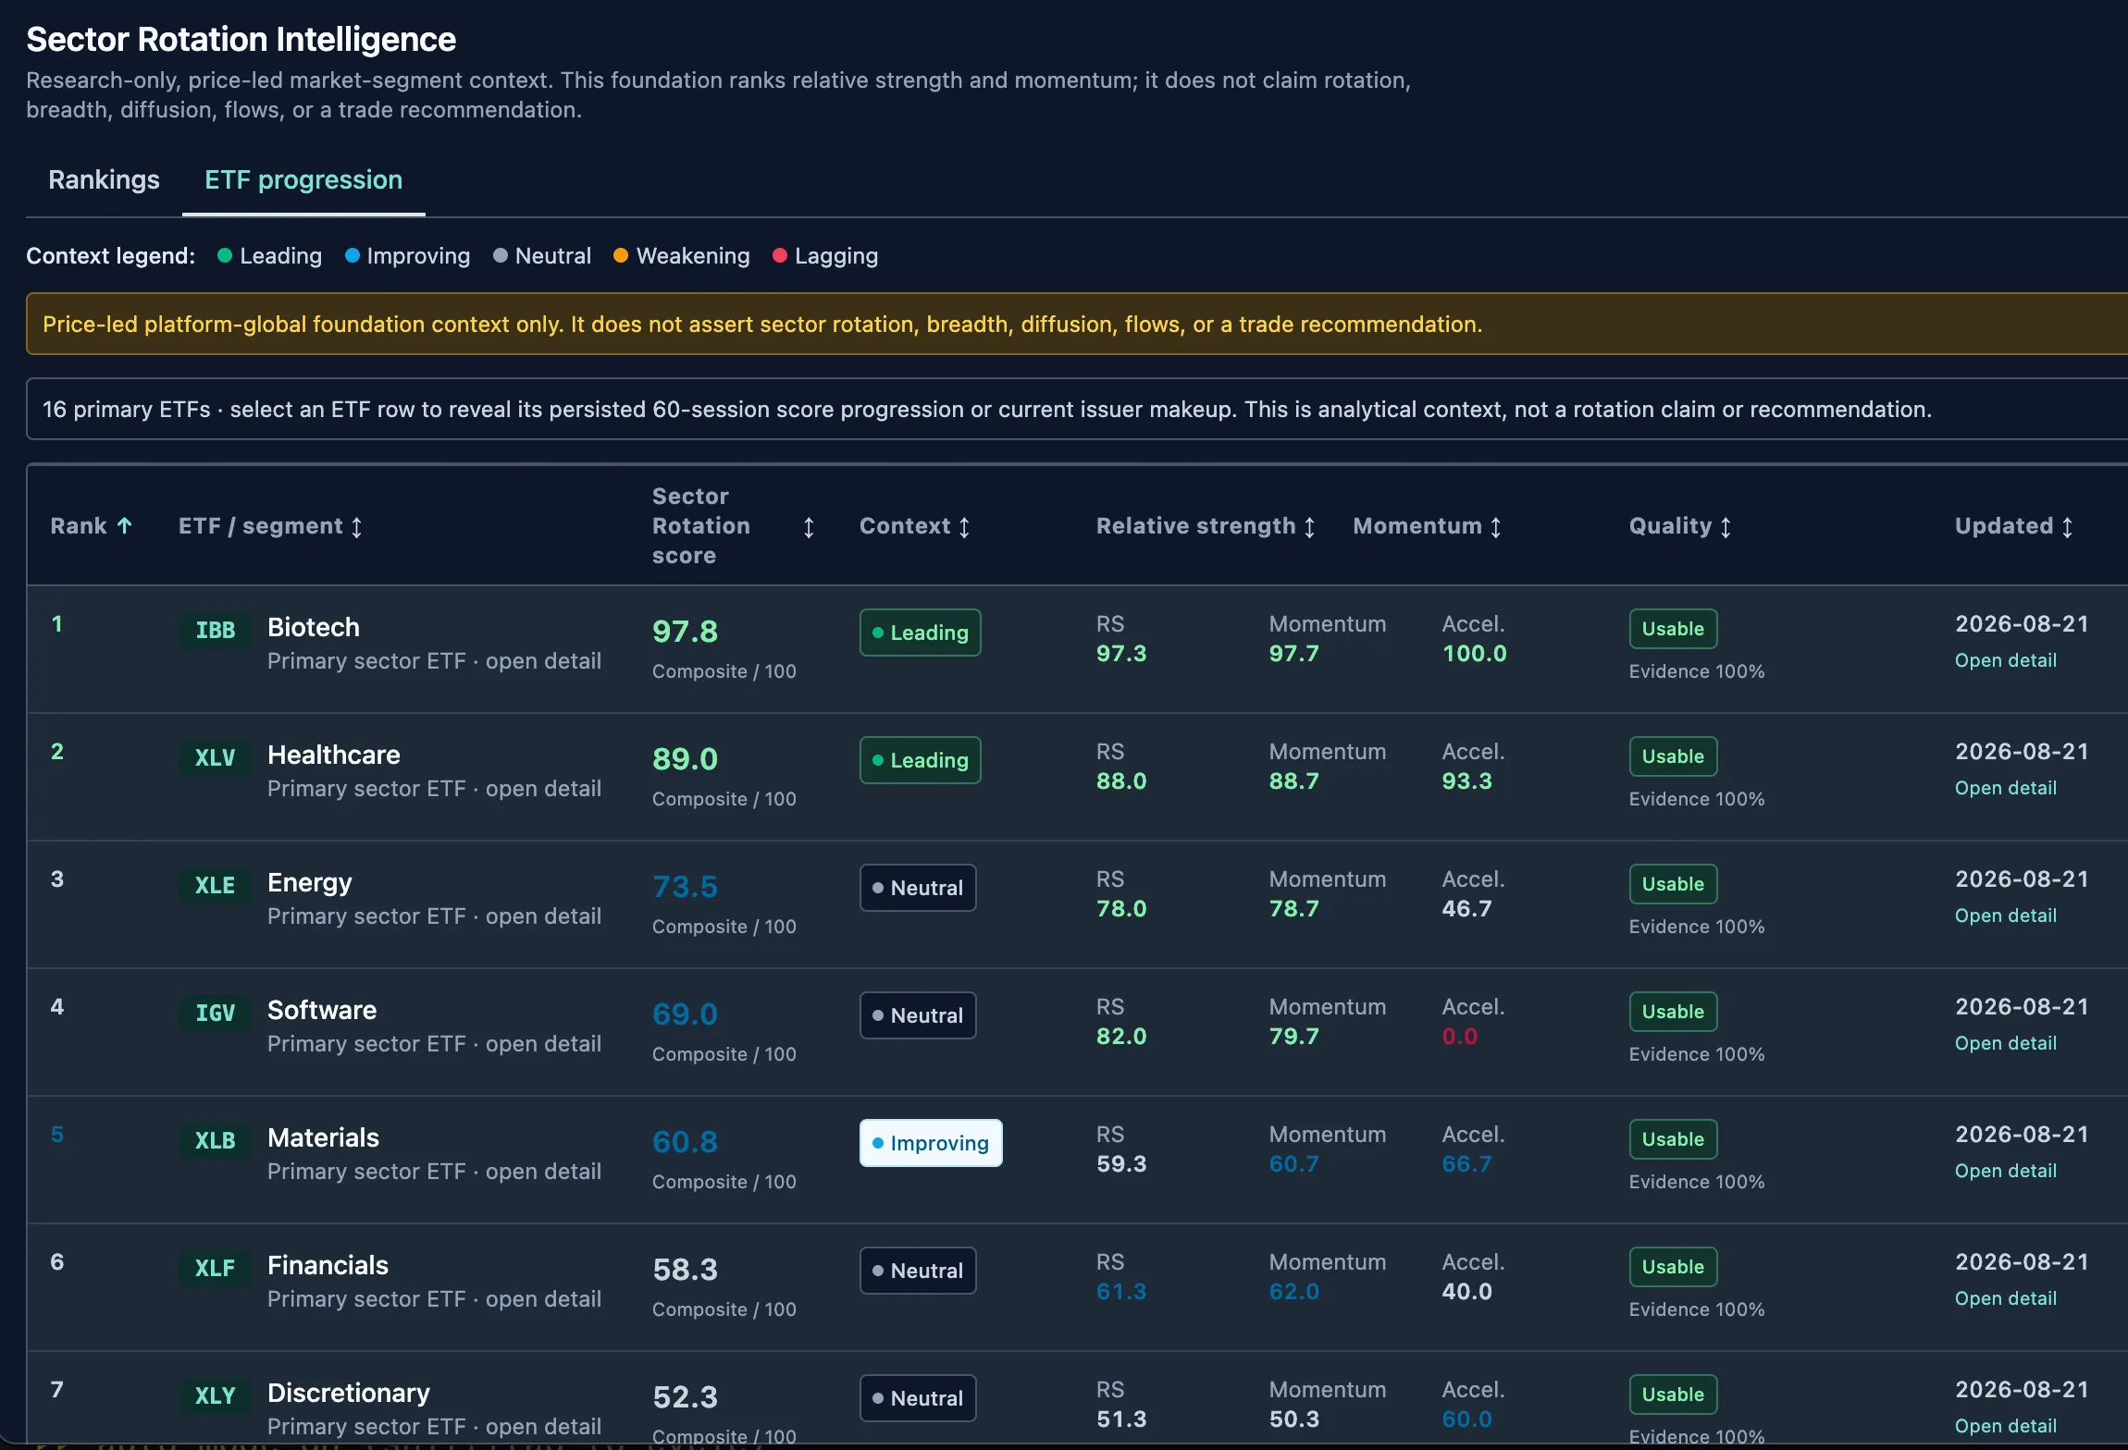Click the Usable quality badge for Biotech
This screenshot has width=2128, height=1450.
1673,629
